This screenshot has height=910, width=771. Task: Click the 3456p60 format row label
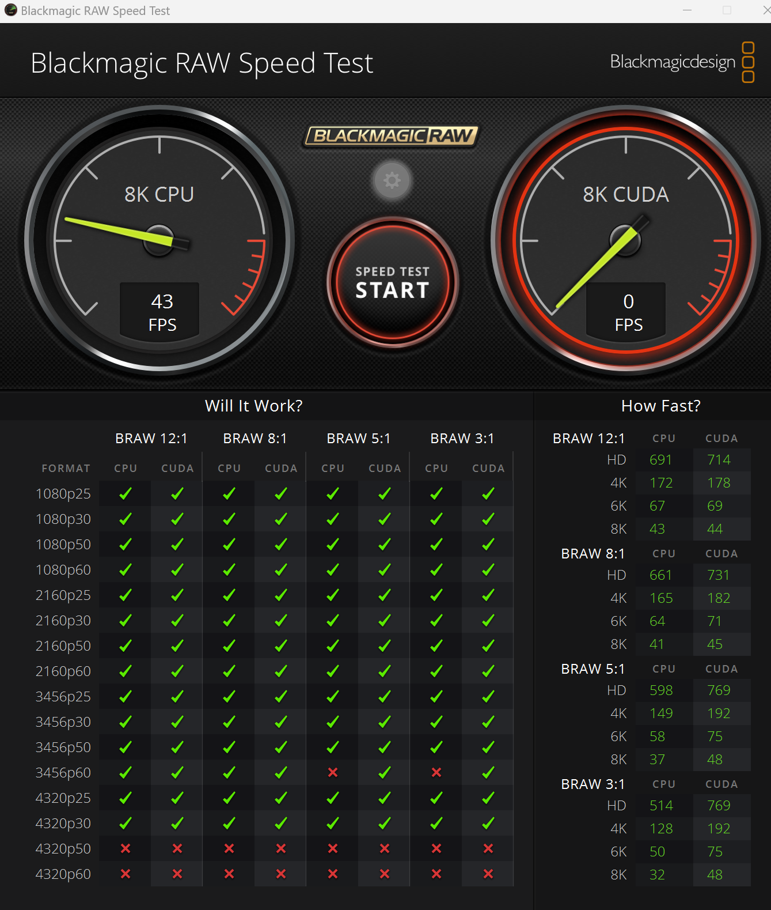(63, 773)
